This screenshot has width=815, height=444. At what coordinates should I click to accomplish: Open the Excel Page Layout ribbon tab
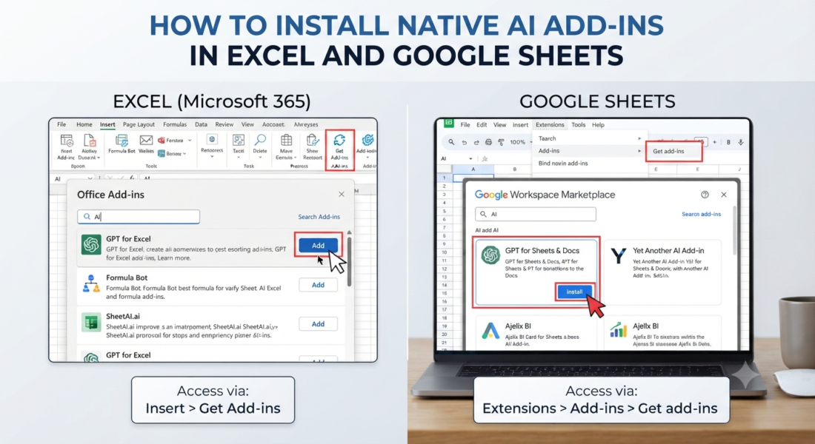click(139, 124)
